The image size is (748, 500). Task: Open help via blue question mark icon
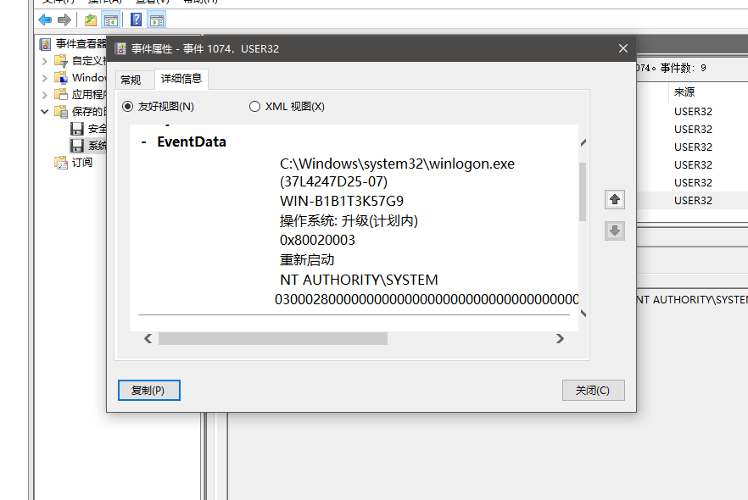point(136,19)
